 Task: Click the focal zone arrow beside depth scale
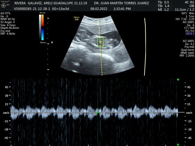[52, 43]
